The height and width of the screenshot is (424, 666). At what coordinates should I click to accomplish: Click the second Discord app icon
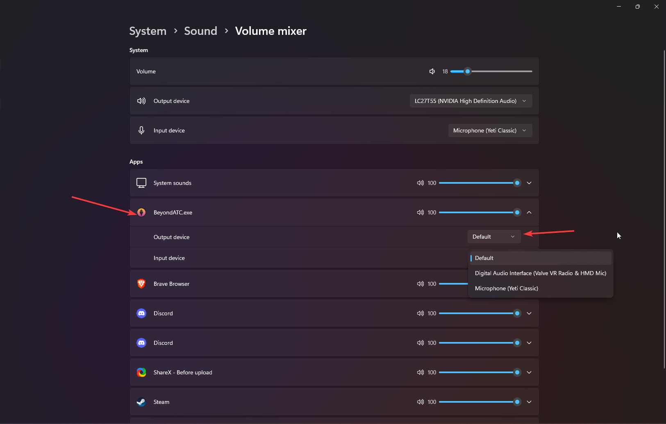tap(141, 343)
